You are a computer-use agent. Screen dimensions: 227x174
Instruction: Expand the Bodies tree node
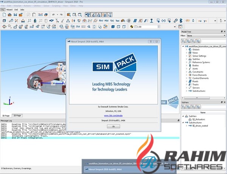(187, 65)
